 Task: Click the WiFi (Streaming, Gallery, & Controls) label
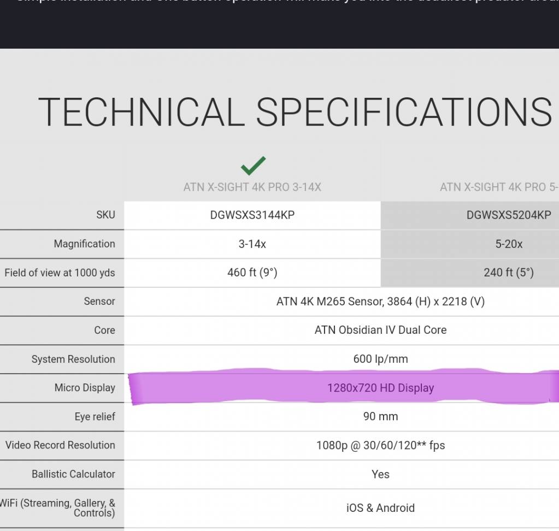pyautogui.click(x=58, y=508)
